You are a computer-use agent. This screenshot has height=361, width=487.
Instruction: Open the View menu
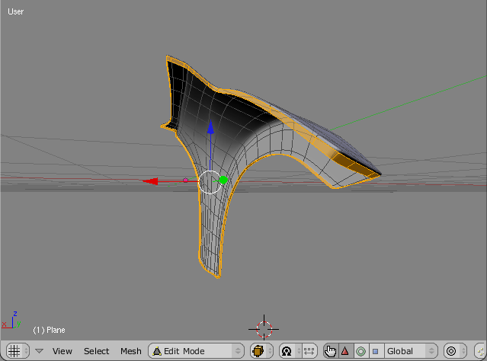(62, 351)
